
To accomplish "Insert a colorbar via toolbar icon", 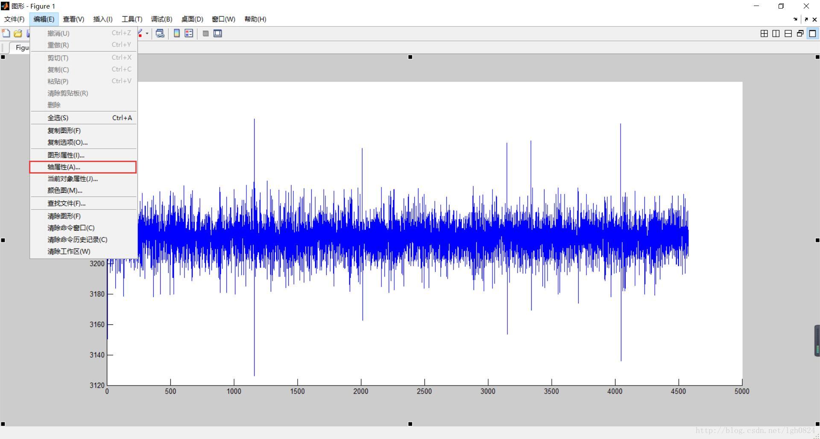I will [x=176, y=33].
